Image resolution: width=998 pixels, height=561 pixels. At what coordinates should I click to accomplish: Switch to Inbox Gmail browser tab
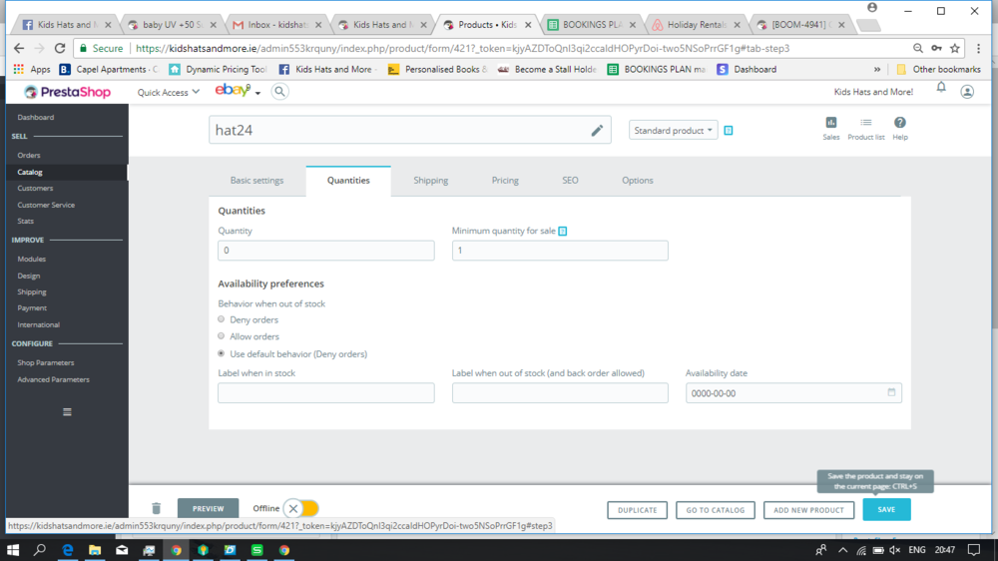(276, 25)
